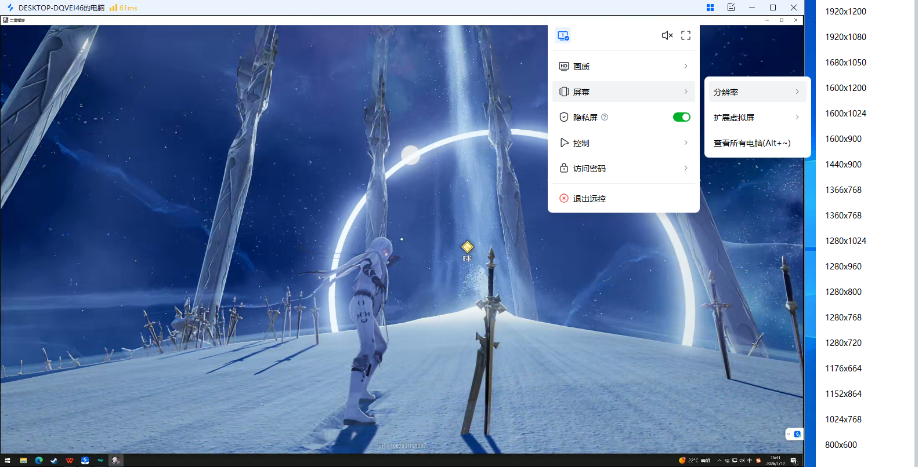Open the blue grid menu icon
Screen dimensions: 922x467
click(x=710, y=8)
